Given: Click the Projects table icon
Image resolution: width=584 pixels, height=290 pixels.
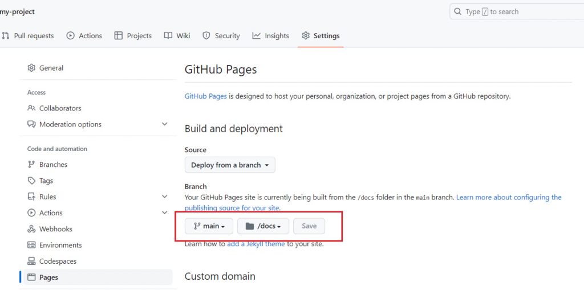Looking at the screenshot, I should (119, 36).
